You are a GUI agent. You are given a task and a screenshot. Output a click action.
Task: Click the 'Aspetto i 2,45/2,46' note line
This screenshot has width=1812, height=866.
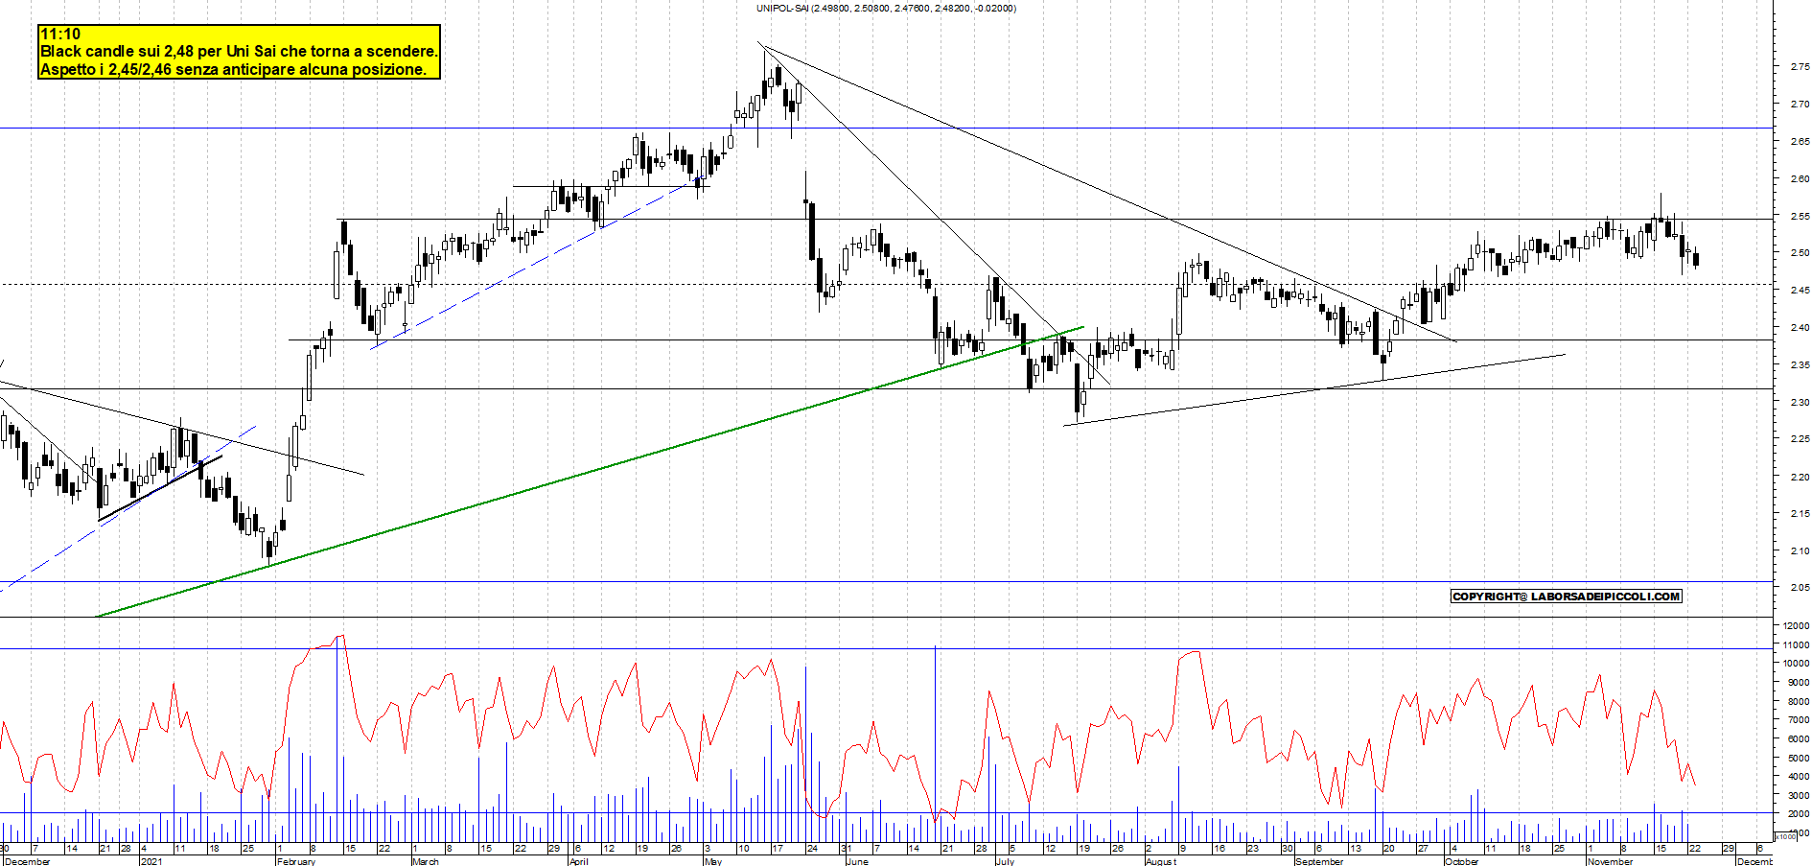[x=233, y=69]
